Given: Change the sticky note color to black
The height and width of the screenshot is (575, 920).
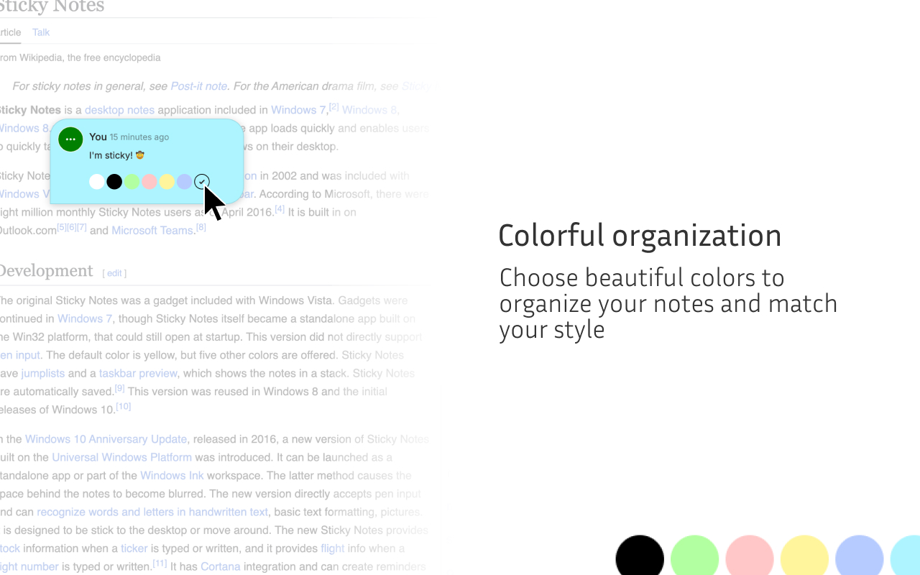Looking at the screenshot, I should pyautogui.click(x=114, y=181).
